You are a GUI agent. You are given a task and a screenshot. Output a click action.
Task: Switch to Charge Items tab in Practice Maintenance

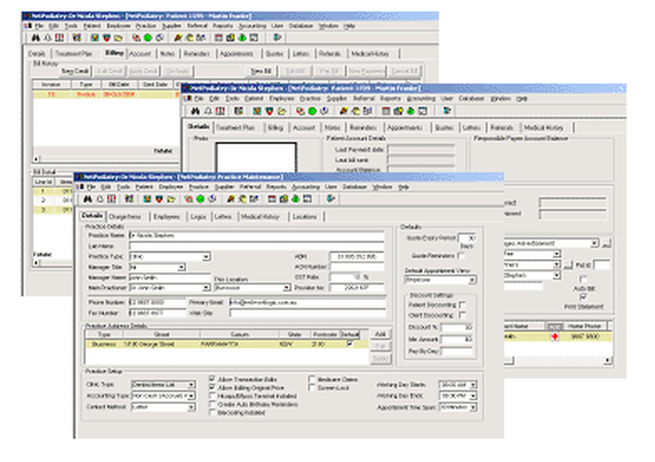(x=125, y=216)
